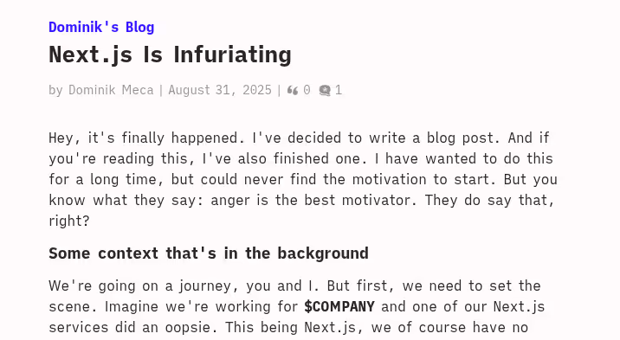Click the word right? ending first paragraph

tap(69, 221)
